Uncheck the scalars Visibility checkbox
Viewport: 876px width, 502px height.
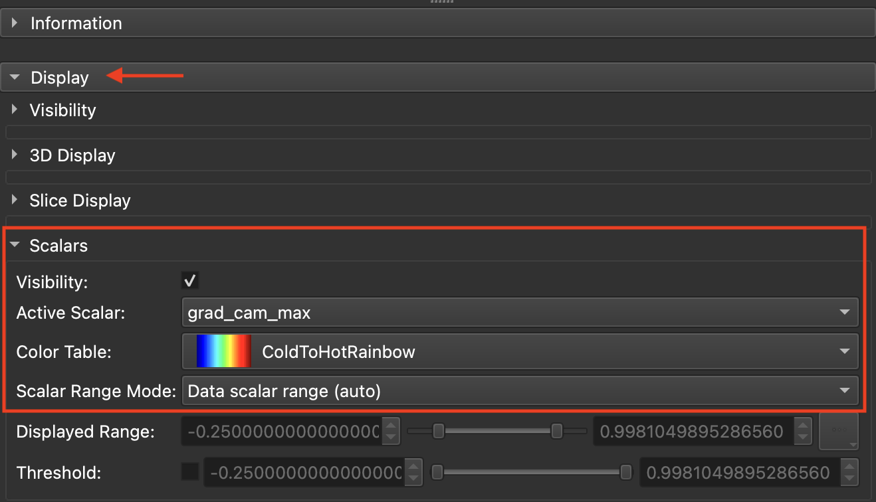point(191,280)
